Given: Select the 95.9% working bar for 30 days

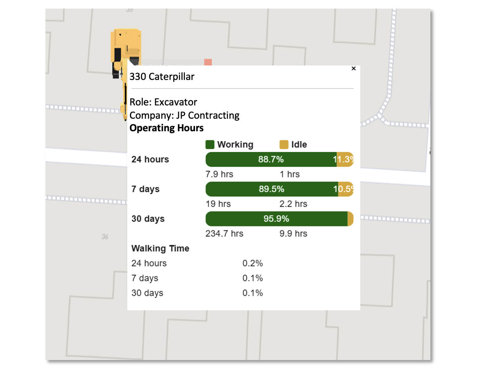Looking at the screenshot, I should [276, 219].
